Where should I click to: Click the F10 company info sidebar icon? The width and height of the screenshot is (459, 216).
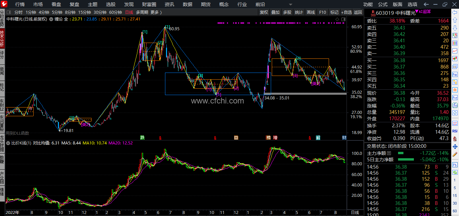tap(455, 74)
